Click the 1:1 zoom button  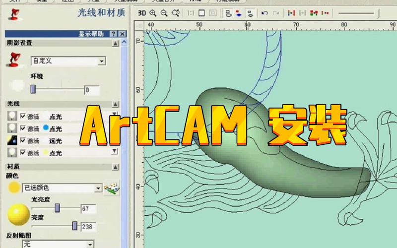click(x=190, y=13)
